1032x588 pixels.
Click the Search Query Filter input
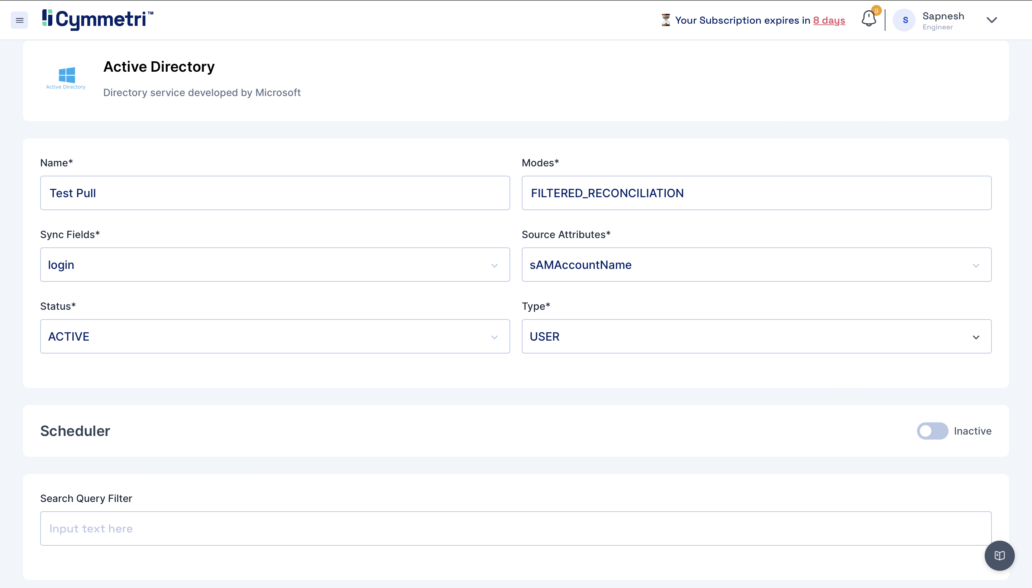tap(515, 528)
